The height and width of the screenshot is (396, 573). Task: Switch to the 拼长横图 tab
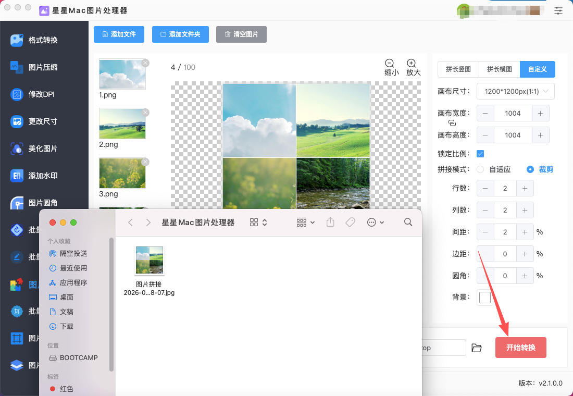499,69
